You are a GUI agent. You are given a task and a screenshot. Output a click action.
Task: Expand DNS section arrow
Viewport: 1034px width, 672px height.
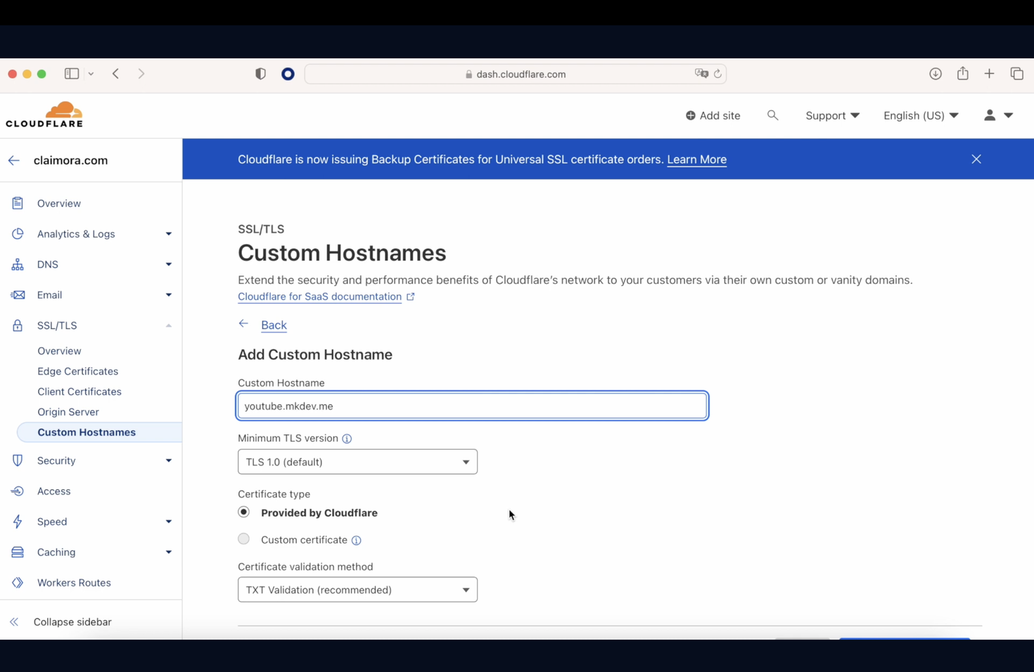coord(169,264)
